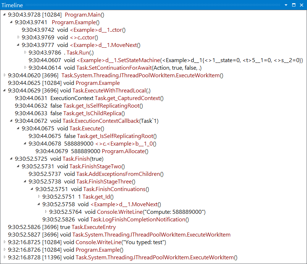Maximize the Timeline panel
The width and height of the screenshot is (307, 264).
[294, 5]
